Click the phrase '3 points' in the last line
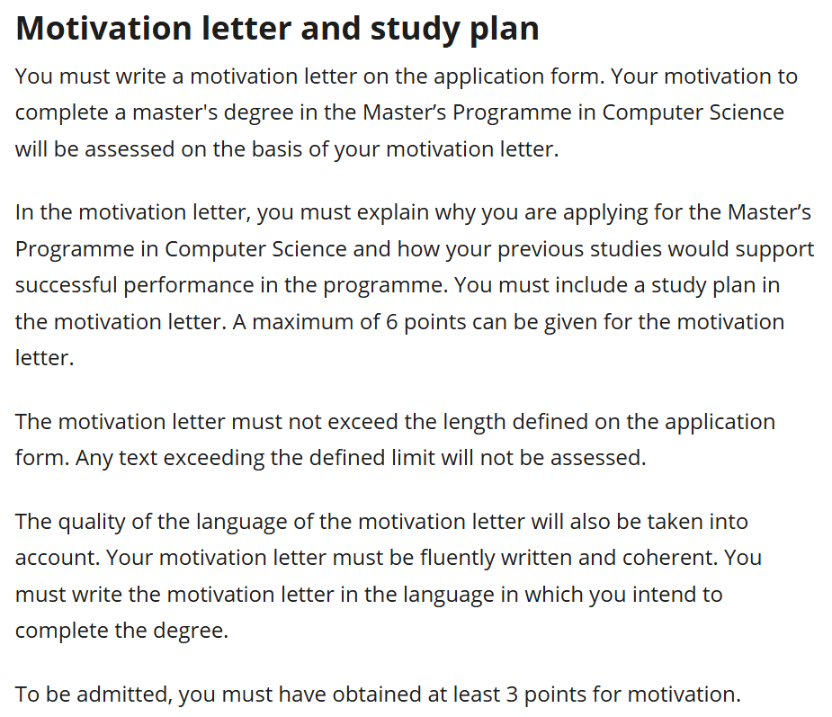The width and height of the screenshot is (832, 717). pyautogui.click(x=562, y=695)
